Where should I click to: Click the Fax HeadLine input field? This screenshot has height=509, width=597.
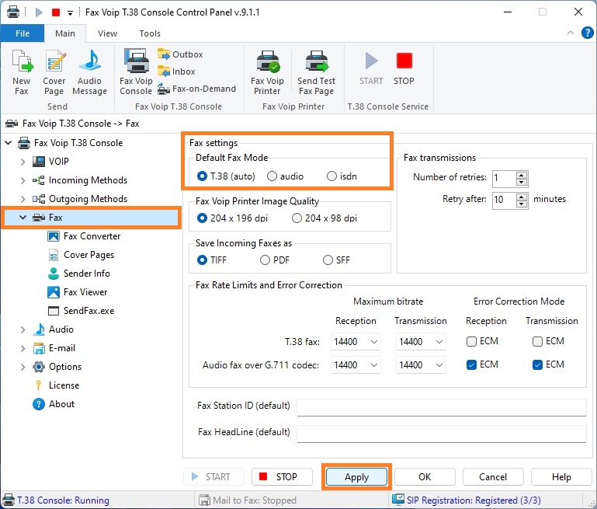[x=441, y=434]
